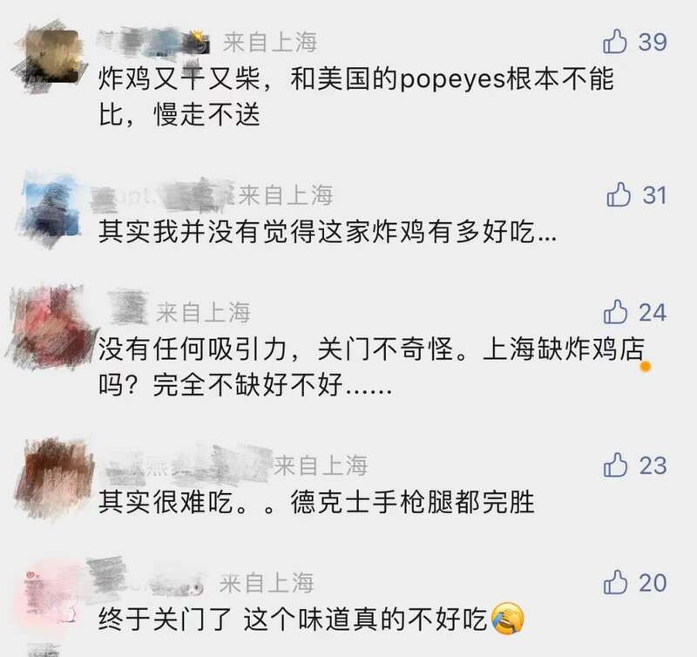Open fourth commenter's blurred username
Screen dimensions: 697x657
(x=186, y=465)
